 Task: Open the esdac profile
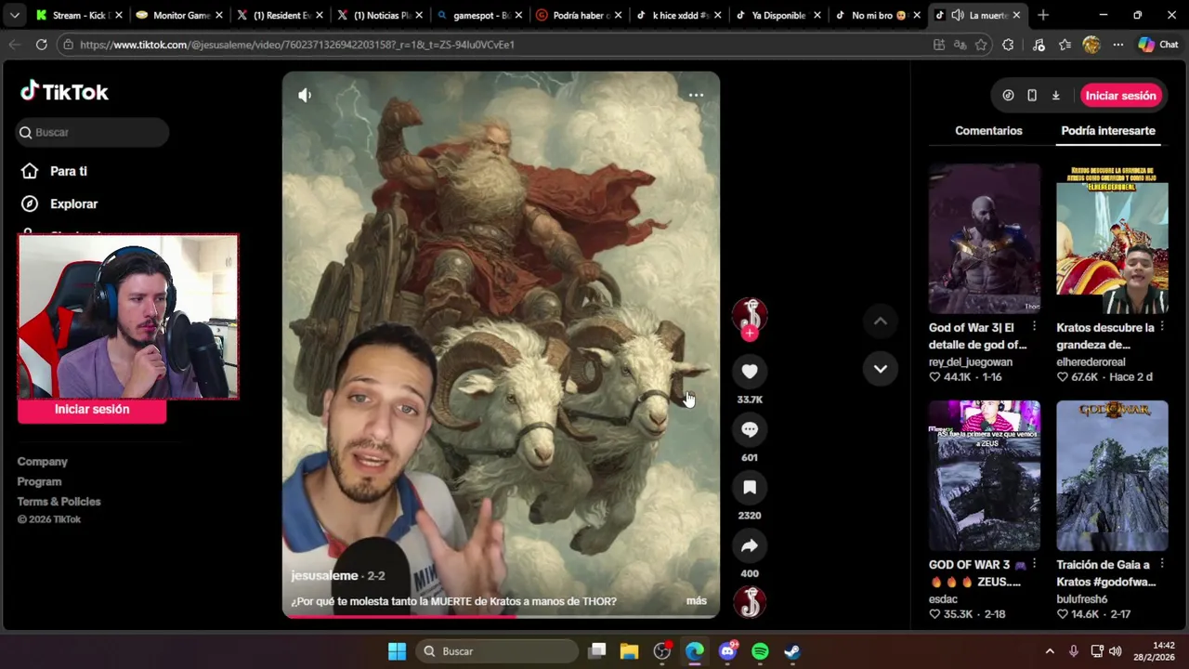943,599
